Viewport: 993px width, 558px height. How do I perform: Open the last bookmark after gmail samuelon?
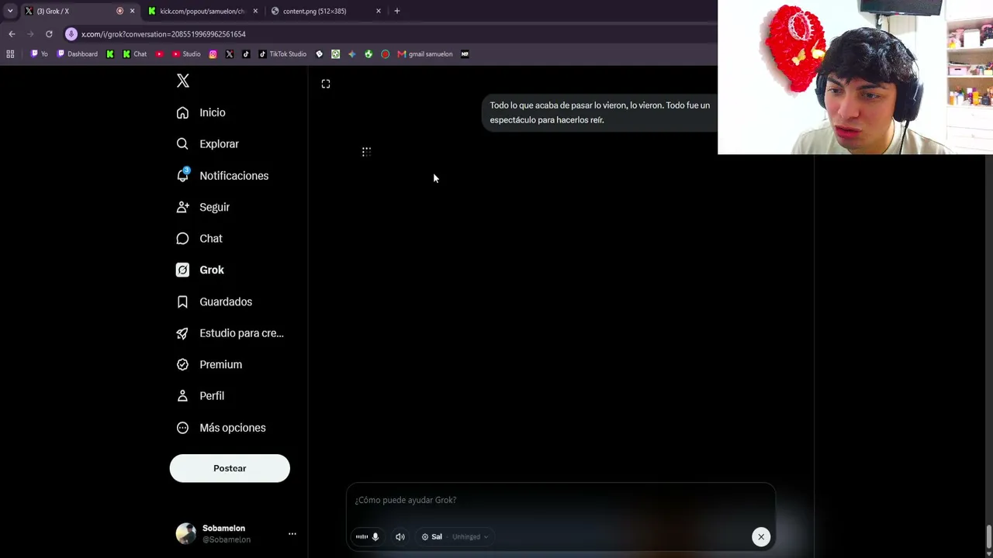tap(465, 54)
